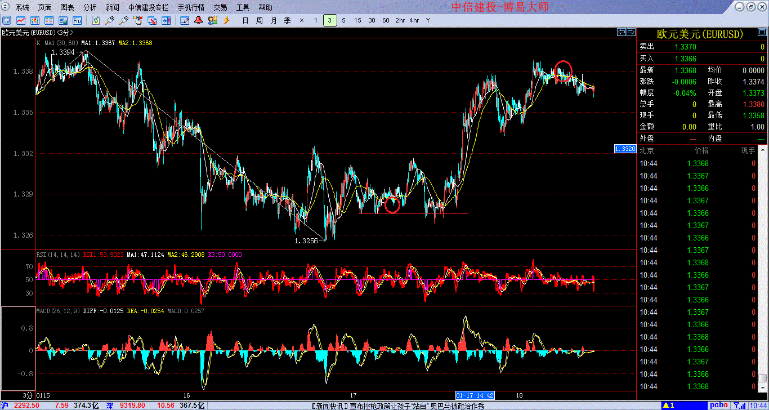Select the 2hr period
The width and height of the screenshot is (769, 410).
400,20
